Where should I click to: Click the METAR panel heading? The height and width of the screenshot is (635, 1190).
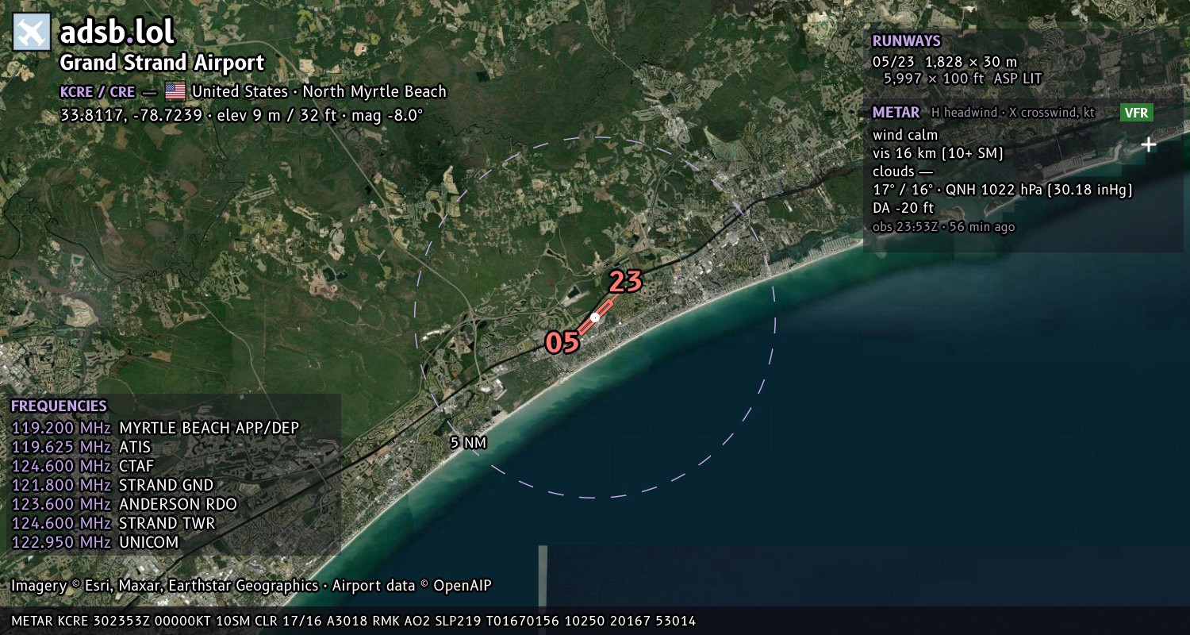(x=896, y=113)
